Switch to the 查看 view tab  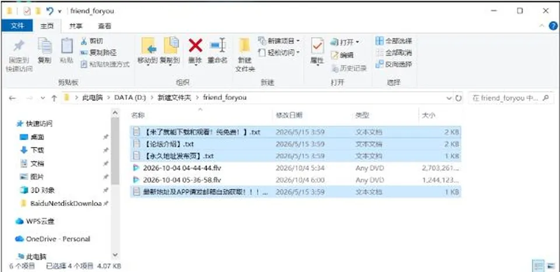click(x=104, y=26)
